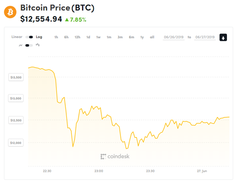
Task: Click the coindesk watermark logo
Action: coord(115,156)
